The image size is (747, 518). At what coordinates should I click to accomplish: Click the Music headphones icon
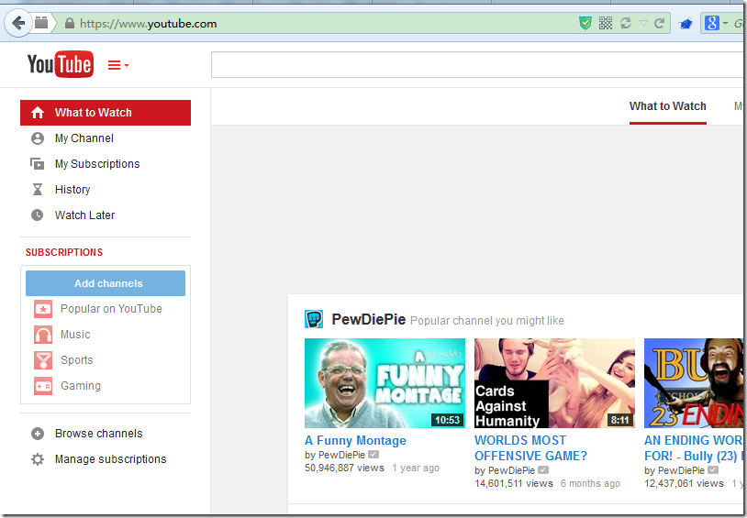pyautogui.click(x=43, y=335)
